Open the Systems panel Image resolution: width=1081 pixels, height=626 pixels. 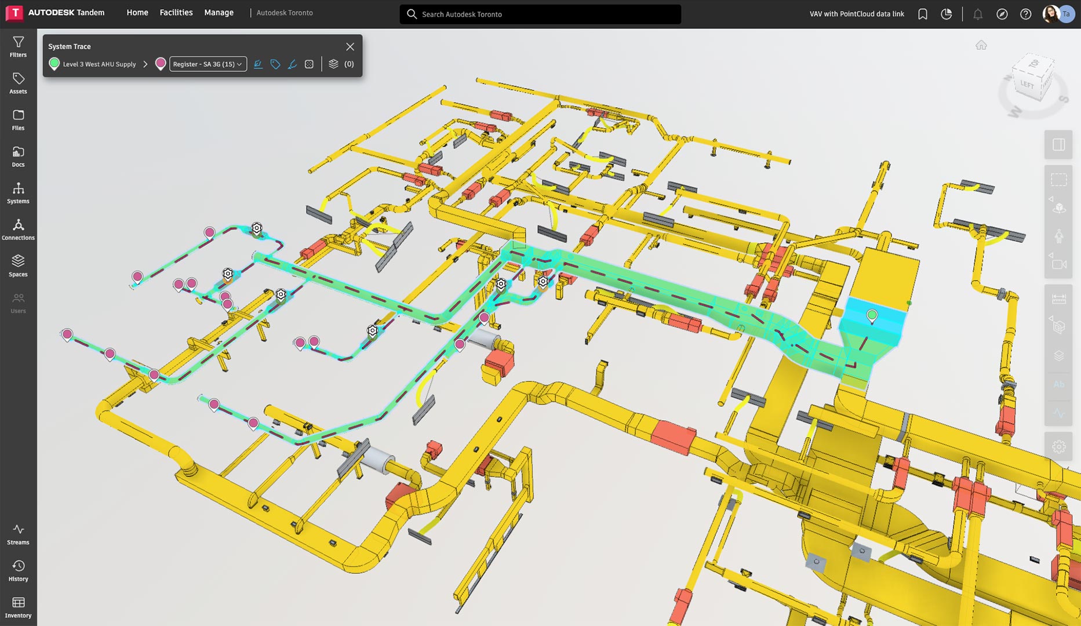(x=18, y=193)
